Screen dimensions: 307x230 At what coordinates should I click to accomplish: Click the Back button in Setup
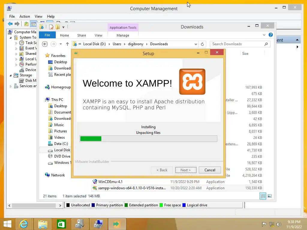(162, 170)
